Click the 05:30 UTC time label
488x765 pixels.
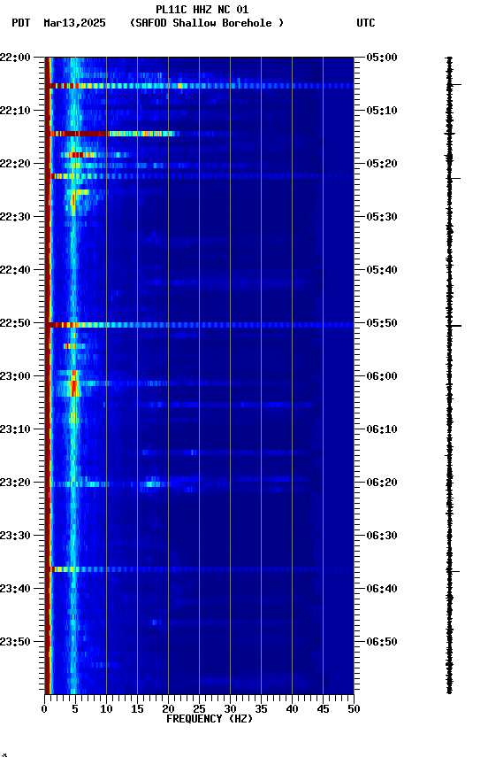(382, 217)
